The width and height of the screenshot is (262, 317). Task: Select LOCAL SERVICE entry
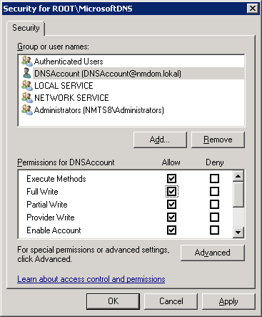pos(131,86)
